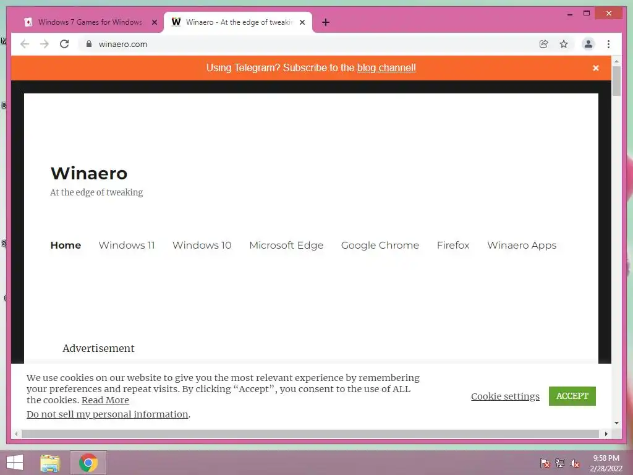Open Cookie settings link
633x475 pixels.
coord(505,396)
